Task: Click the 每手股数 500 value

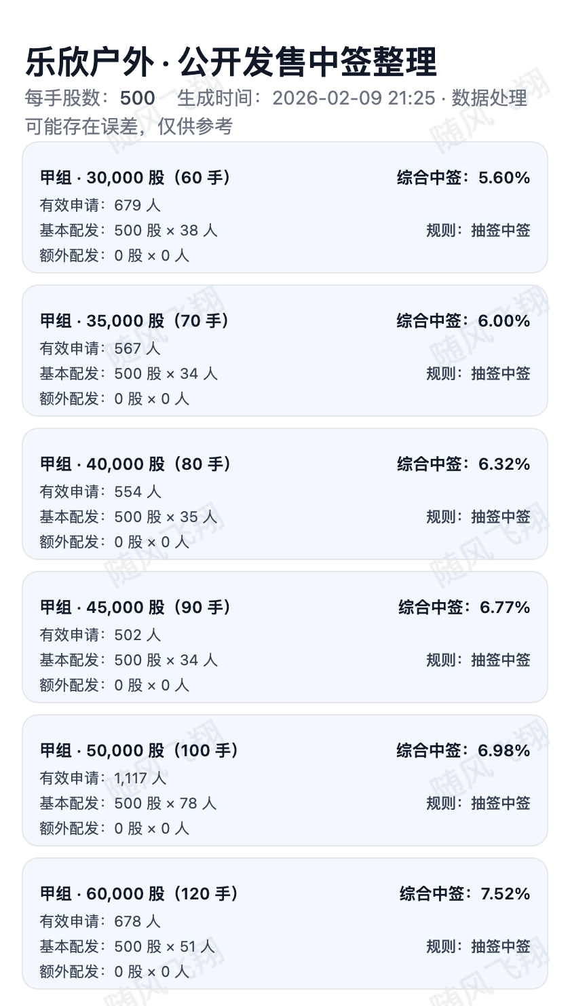Action: click(x=137, y=98)
